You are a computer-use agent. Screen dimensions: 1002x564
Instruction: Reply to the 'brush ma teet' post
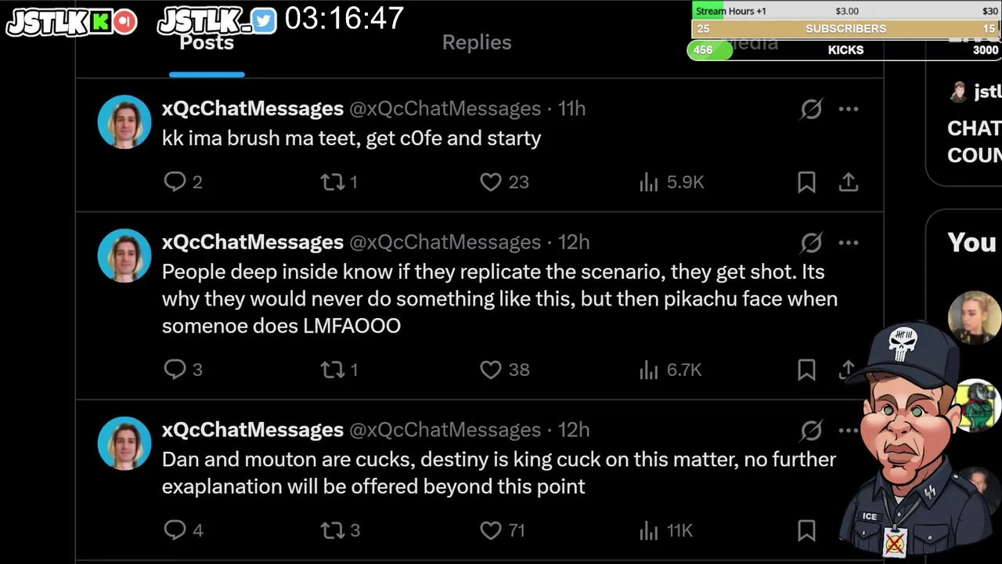(175, 183)
